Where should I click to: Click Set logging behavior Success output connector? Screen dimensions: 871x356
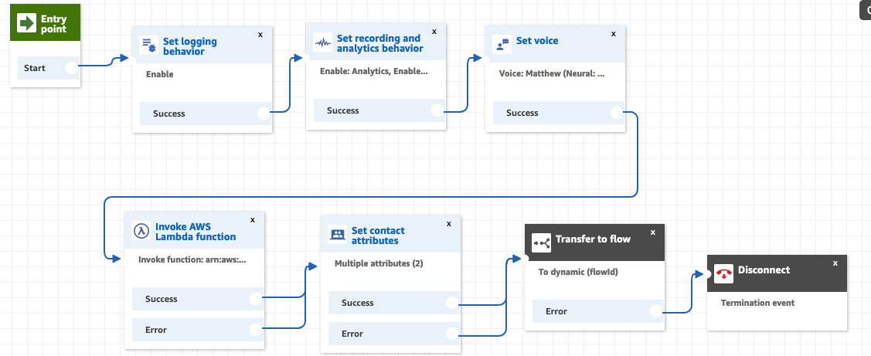[264, 114]
